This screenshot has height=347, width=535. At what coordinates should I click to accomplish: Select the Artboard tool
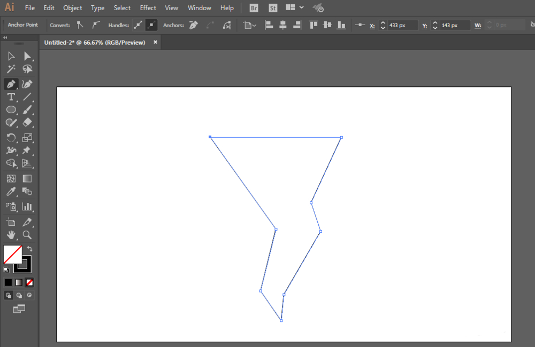(x=11, y=222)
